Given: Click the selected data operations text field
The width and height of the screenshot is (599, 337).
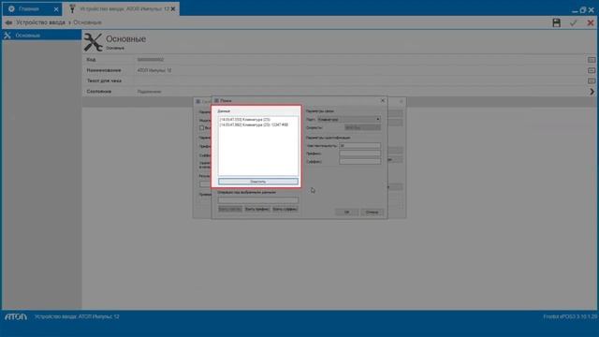Looking at the screenshot, I should point(258,200).
